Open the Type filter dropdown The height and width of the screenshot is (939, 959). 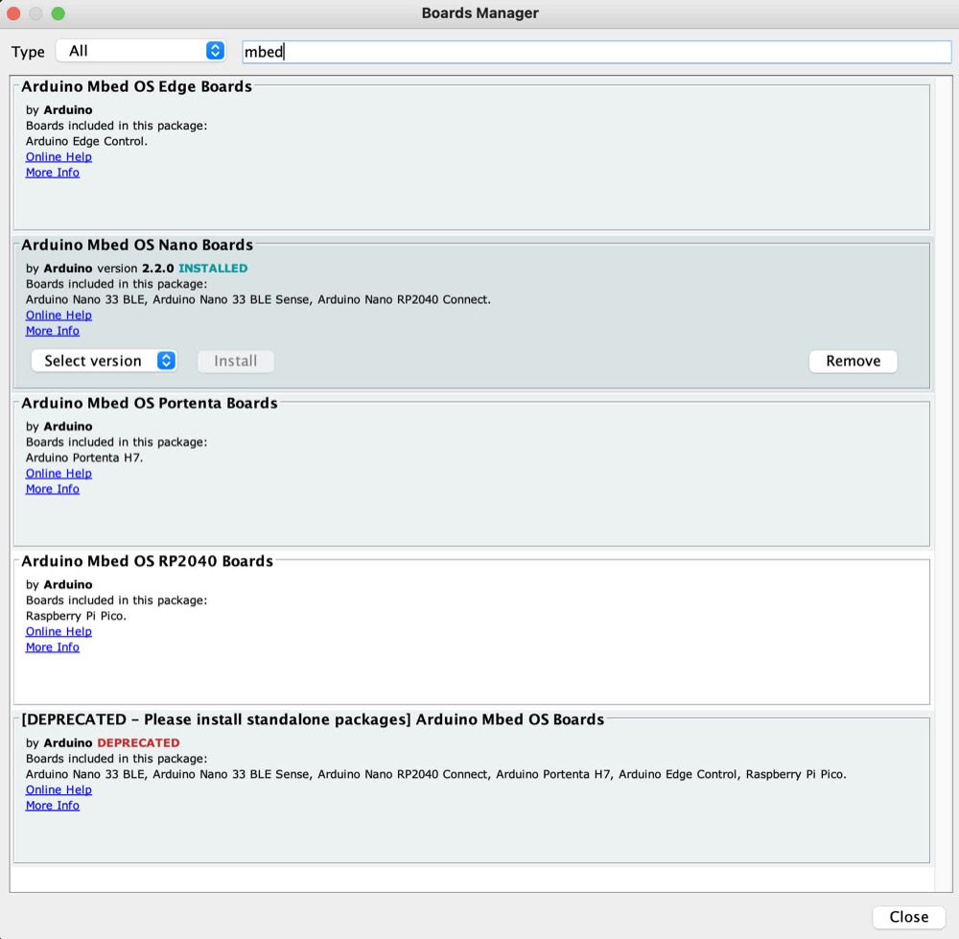(140, 51)
